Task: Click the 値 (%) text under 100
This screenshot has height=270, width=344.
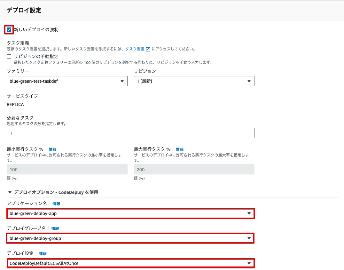Action: pyautogui.click(x=12, y=178)
